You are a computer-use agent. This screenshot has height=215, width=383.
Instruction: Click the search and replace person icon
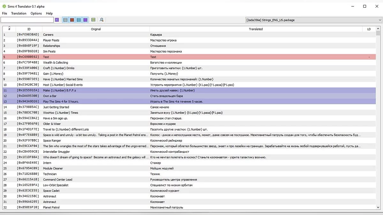click(101, 20)
